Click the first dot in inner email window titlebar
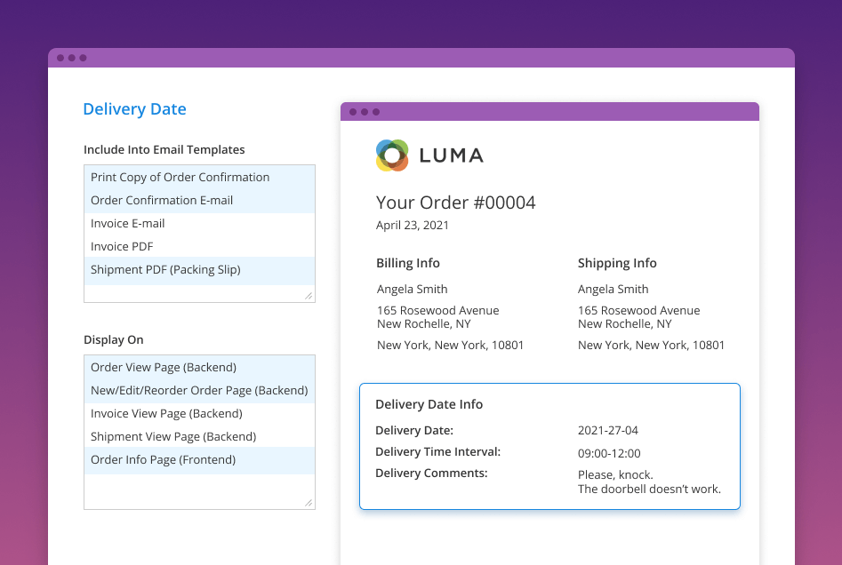842x565 pixels. coord(353,112)
